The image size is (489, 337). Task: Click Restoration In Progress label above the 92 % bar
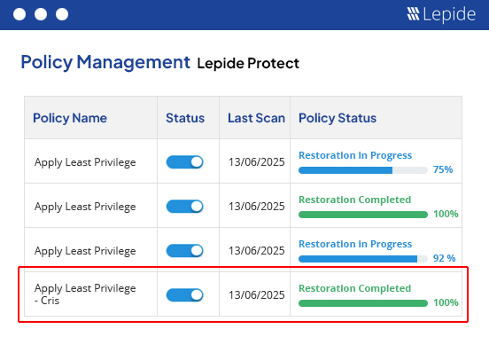(x=355, y=244)
